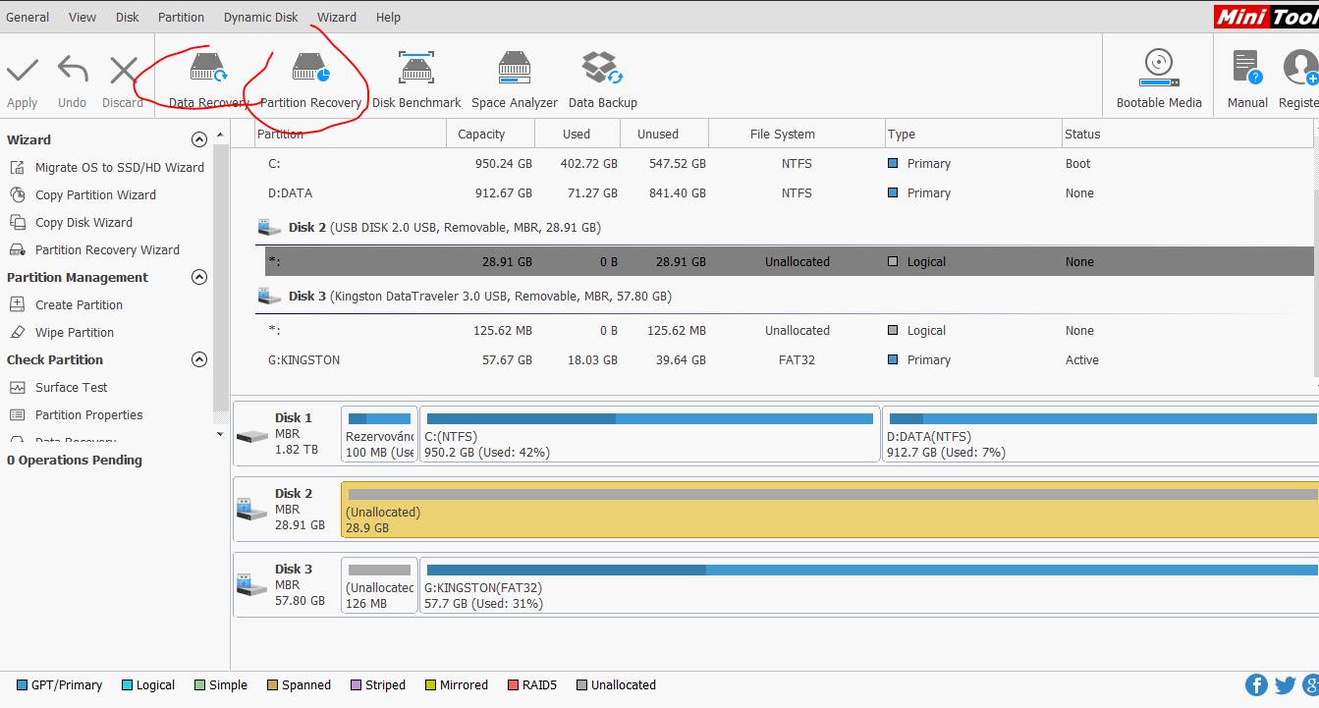Viewport: 1319px width, 708px height.
Task: Click the 126 MB unallocated block
Action: tap(379, 585)
